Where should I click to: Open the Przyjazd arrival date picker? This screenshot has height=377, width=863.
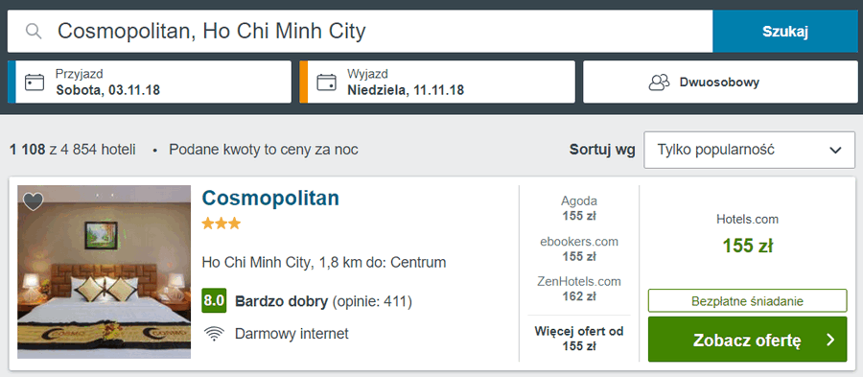(150, 82)
